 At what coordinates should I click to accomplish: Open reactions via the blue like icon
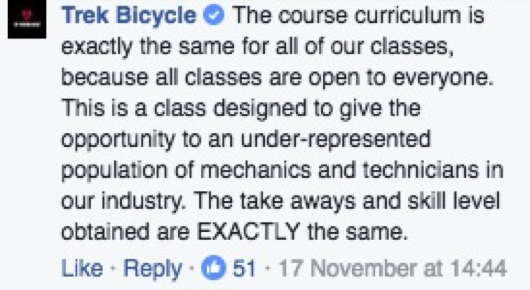point(214,267)
